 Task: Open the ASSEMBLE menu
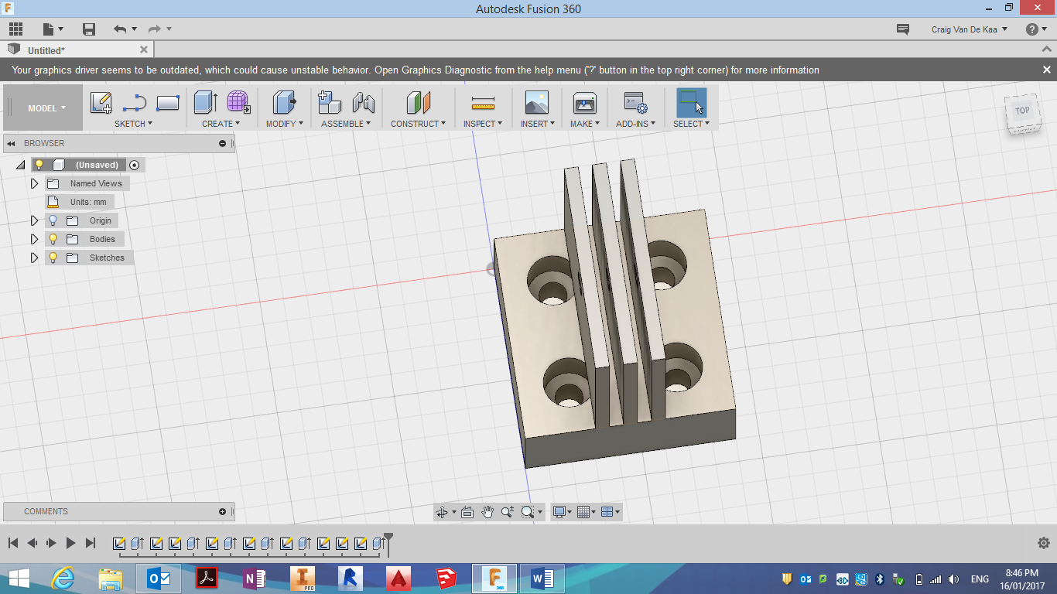346,124
